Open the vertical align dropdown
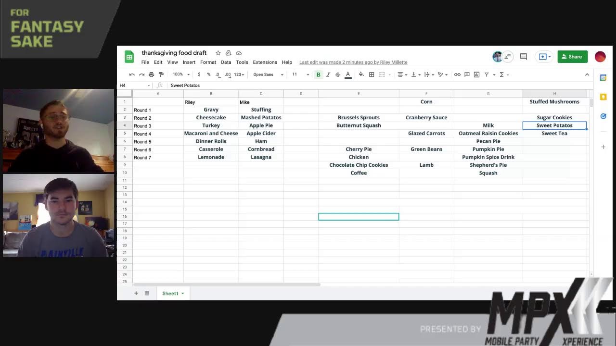 pyautogui.click(x=415, y=74)
